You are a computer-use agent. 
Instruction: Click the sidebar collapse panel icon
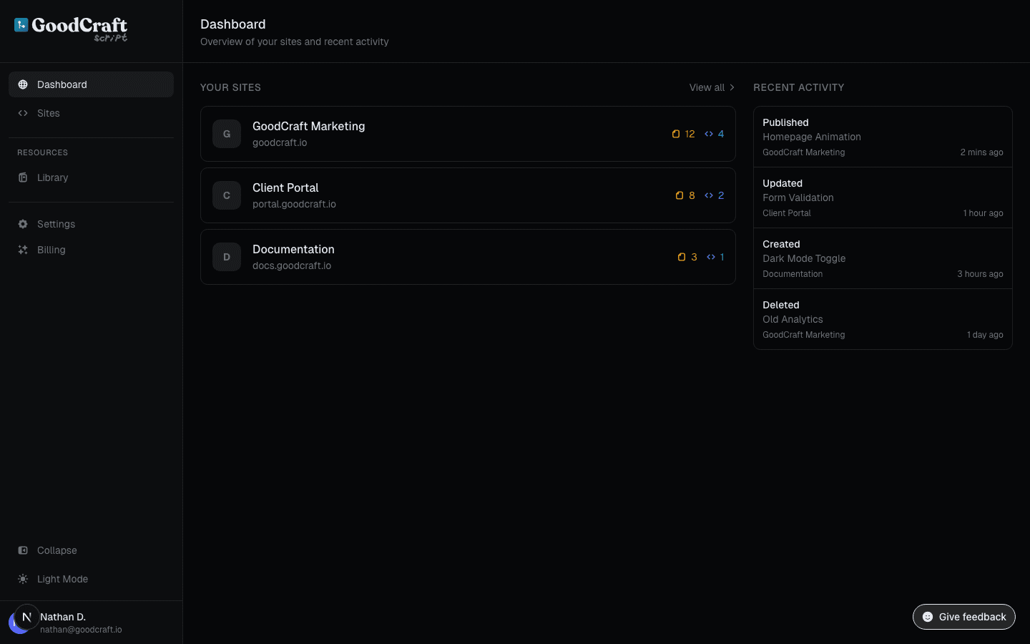[x=22, y=550]
